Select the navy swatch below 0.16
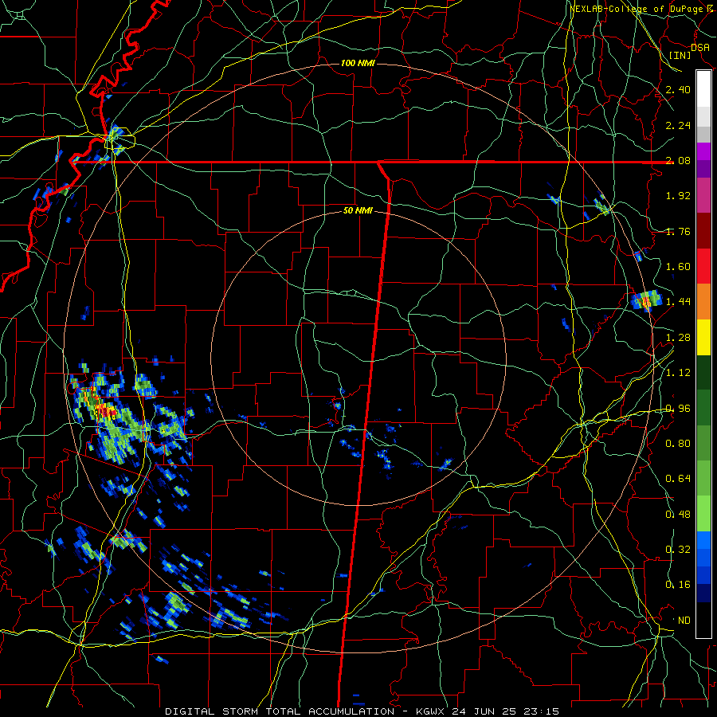The width and height of the screenshot is (717, 717). [703, 594]
